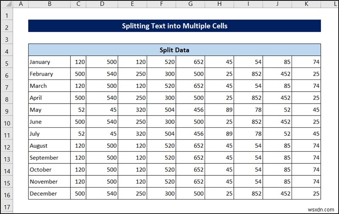
Task: Select cell E9 showing 320
Action: click(132, 110)
